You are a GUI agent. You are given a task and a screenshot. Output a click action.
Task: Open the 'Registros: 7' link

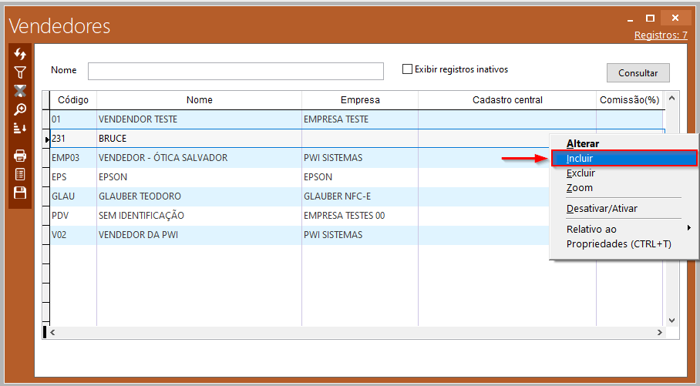point(660,35)
